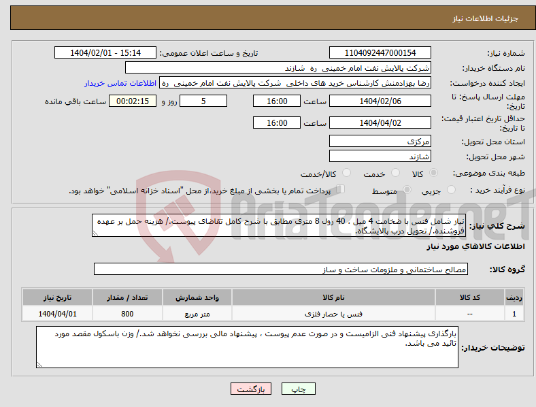Screen dimensions: 536x407
Task: Click the تاریخ نیاز column header
Action: pyautogui.click(x=57, y=297)
